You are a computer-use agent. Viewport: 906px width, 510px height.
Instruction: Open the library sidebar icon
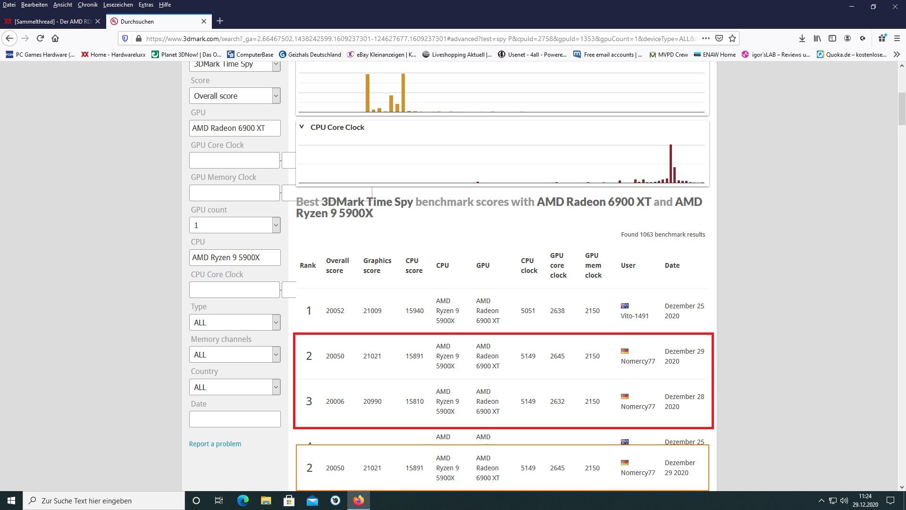tap(817, 38)
